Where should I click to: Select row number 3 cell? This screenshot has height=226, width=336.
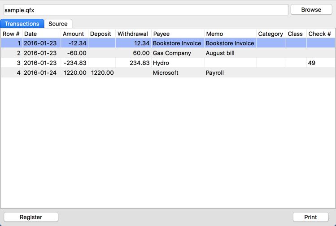11,63
